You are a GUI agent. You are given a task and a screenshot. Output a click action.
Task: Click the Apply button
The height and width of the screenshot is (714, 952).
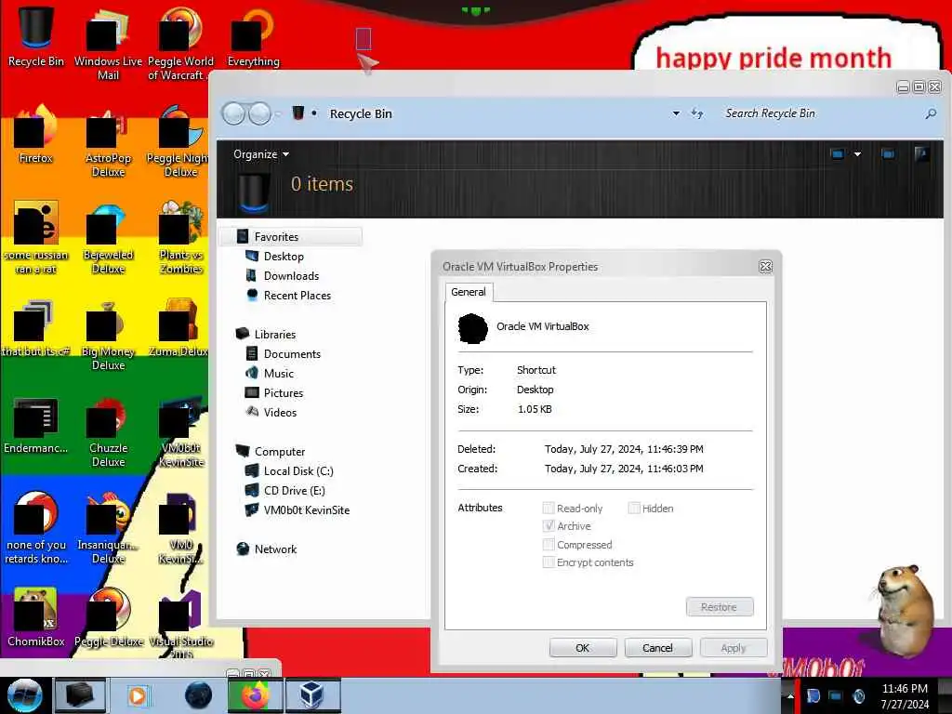pyautogui.click(x=733, y=648)
